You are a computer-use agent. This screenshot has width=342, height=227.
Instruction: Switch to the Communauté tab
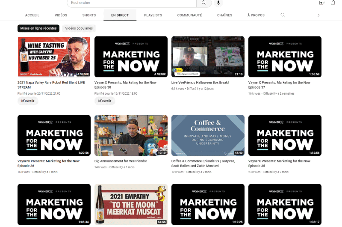tap(189, 15)
